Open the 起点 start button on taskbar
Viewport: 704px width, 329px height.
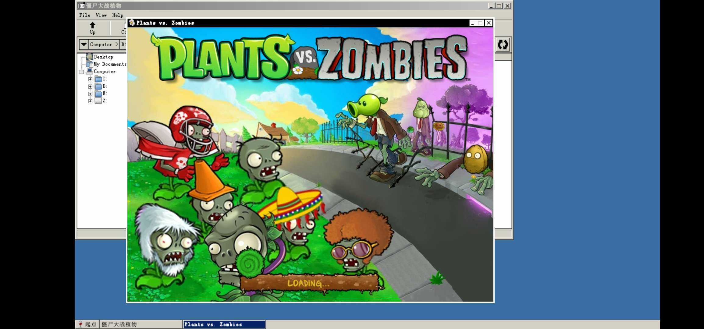87,324
